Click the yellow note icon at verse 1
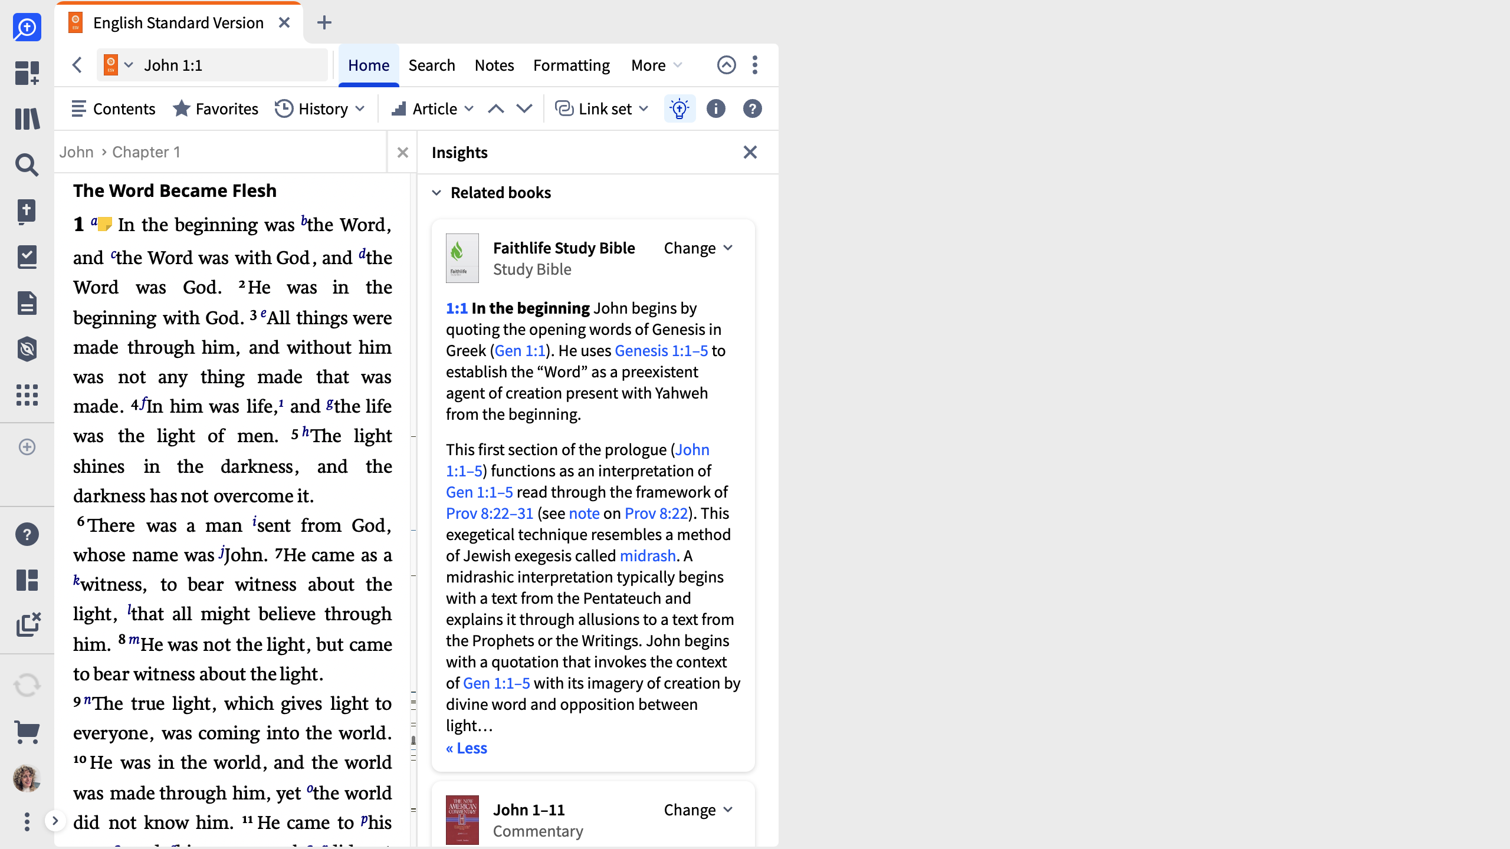 [105, 224]
